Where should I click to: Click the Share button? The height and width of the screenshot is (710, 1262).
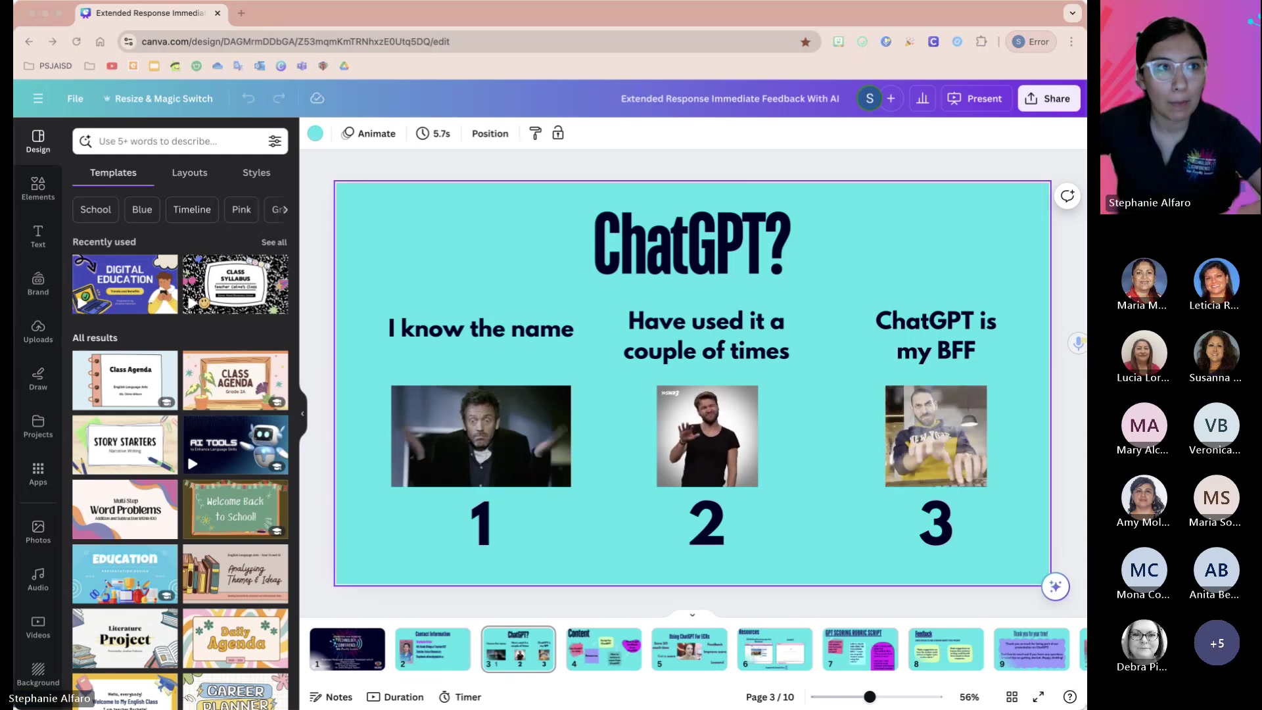tap(1048, 98)
